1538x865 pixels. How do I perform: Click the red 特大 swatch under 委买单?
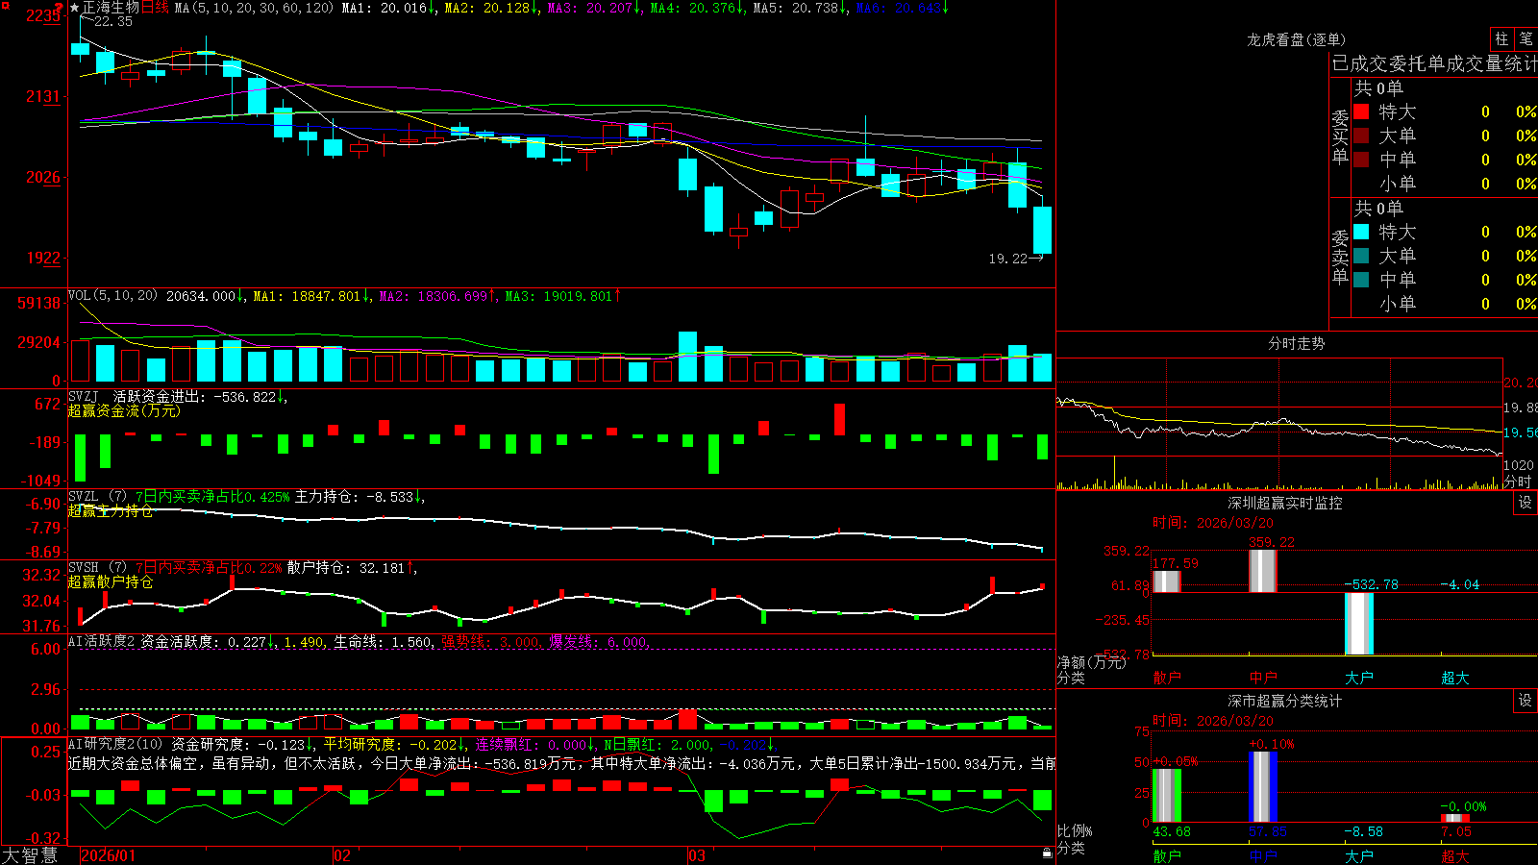(1361, 111)
